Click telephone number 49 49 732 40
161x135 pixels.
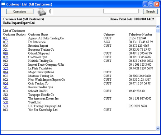tap(137, 91)
